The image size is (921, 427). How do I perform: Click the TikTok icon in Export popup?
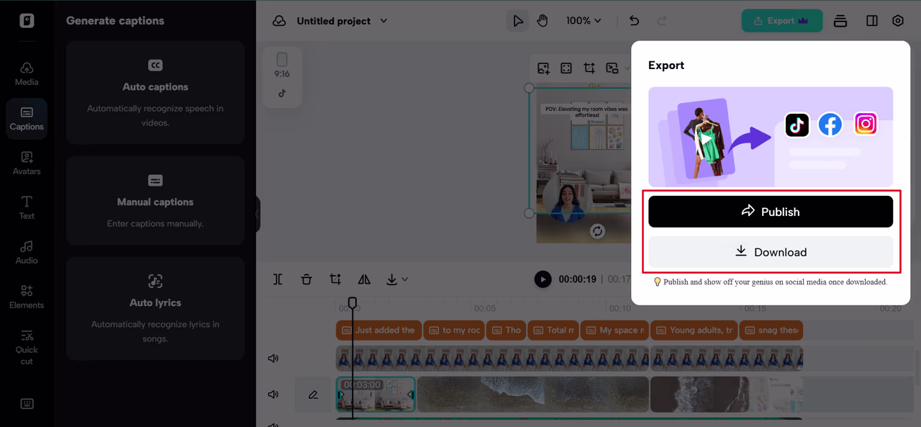click(797, 125)
